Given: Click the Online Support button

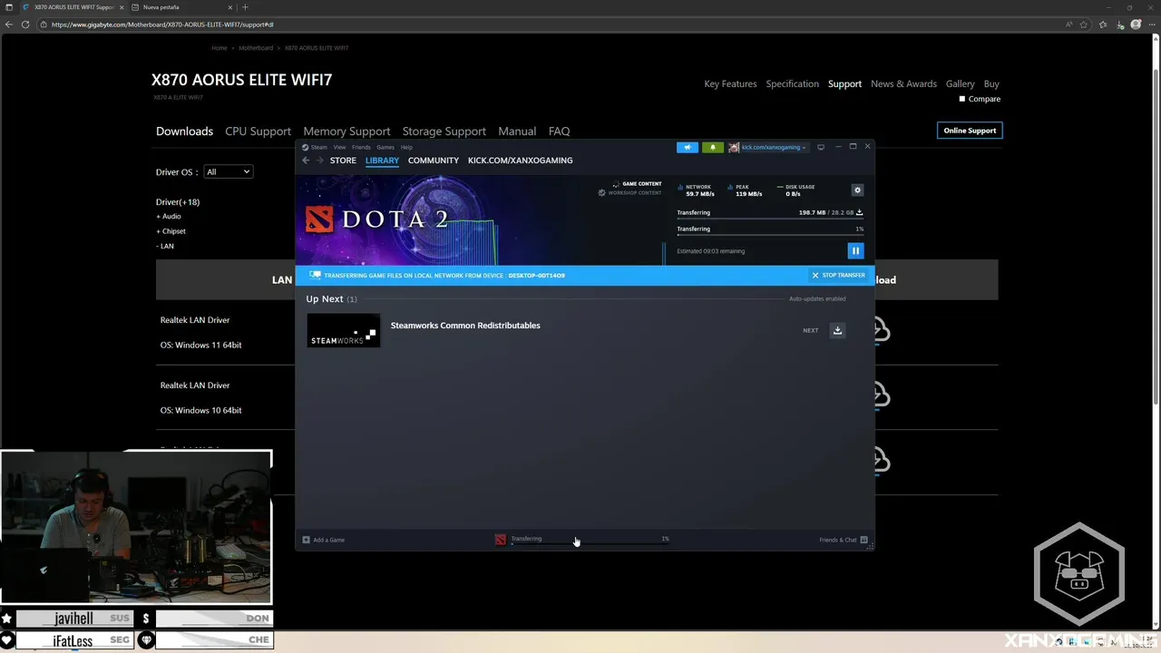Looking at the screenshot, I should tap(970, 131).
